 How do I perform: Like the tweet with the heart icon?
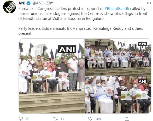90,119
